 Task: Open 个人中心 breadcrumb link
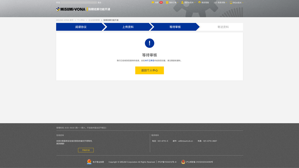coord(81,20)
